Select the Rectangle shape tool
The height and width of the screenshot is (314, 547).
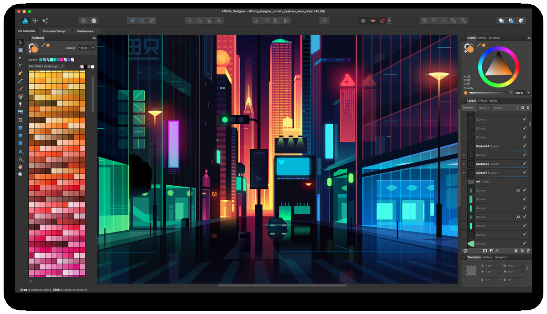pyautogui.click(x=21, y=128)
